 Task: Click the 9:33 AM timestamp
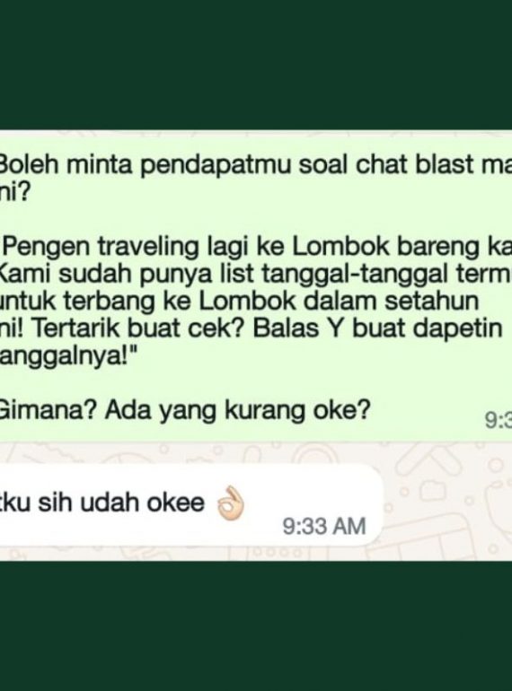(x=324, y=527)
